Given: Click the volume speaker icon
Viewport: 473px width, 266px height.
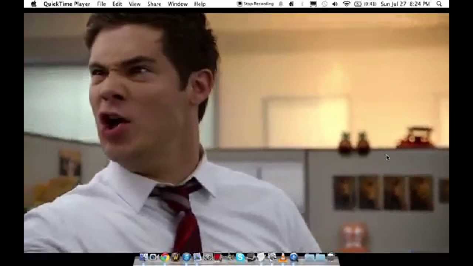Looking at the screenshot, I should click(x=335, y=4).
